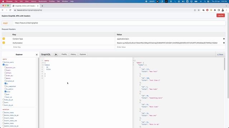This screenshot has height=128, width=229.
Task: Check the limit argument
Action: 5,70
